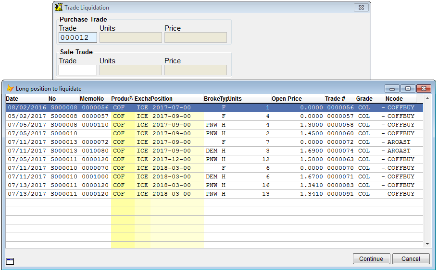This screenshot has width=438, height=270.
Task: Click the Cancel button
Action: [x=411, y=258]
